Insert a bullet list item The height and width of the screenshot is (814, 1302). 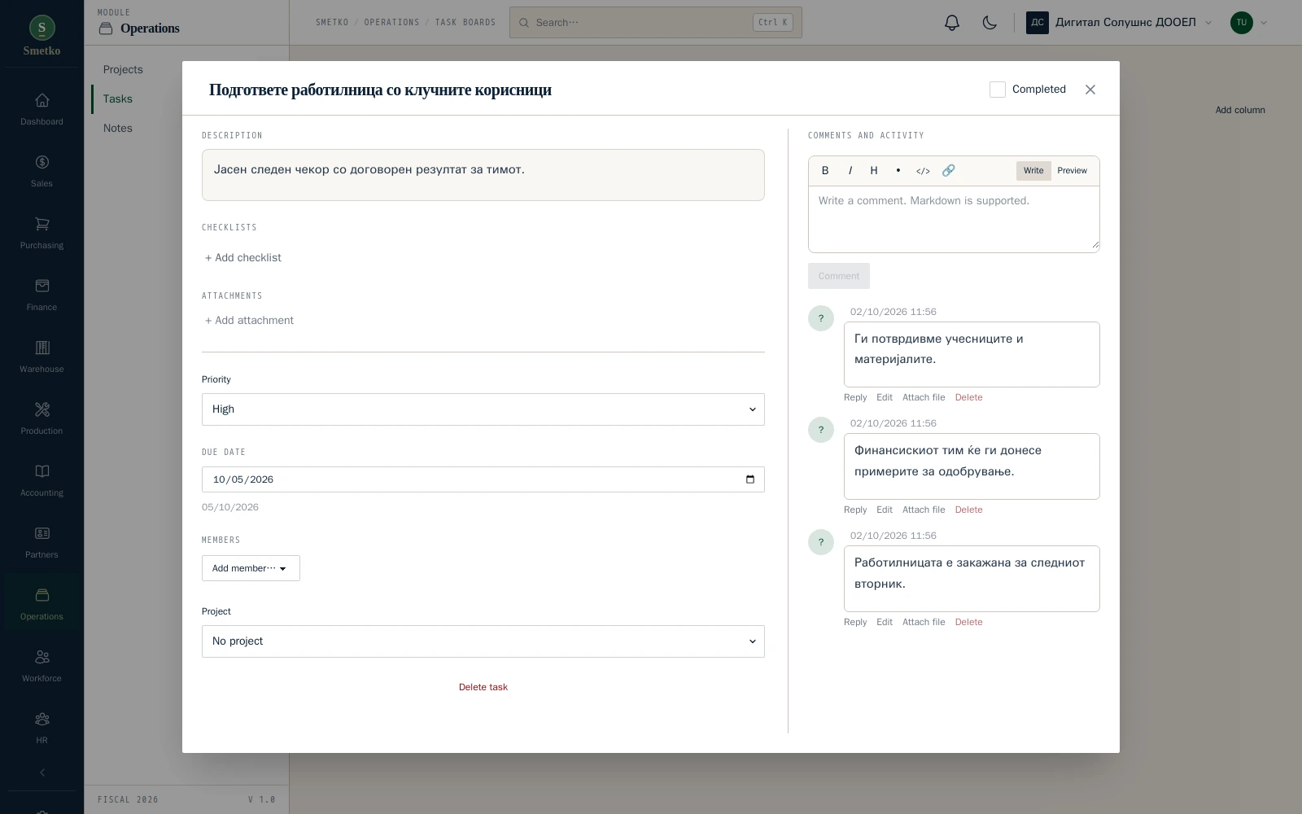(898, 171)
